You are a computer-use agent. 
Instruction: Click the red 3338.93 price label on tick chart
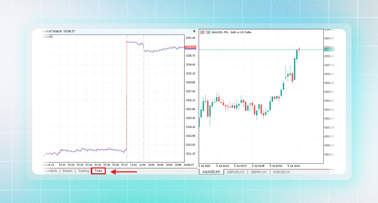(191, 47)
